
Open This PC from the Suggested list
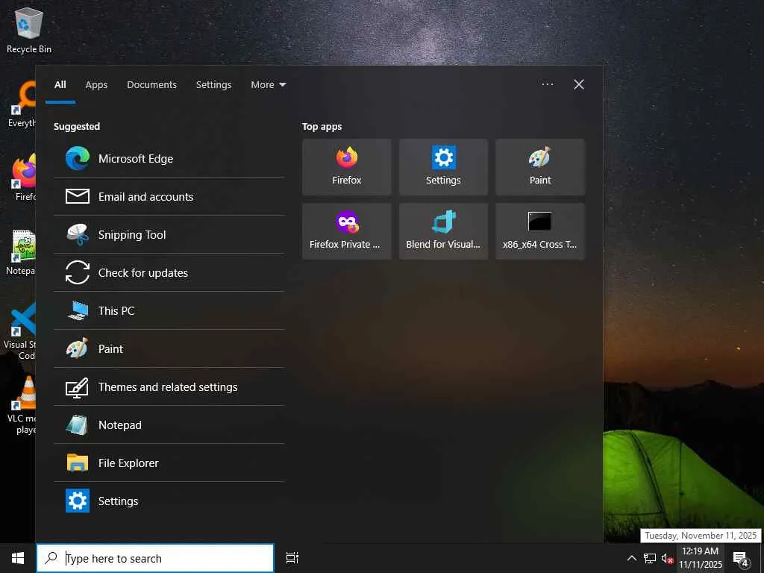click(169, 310)
